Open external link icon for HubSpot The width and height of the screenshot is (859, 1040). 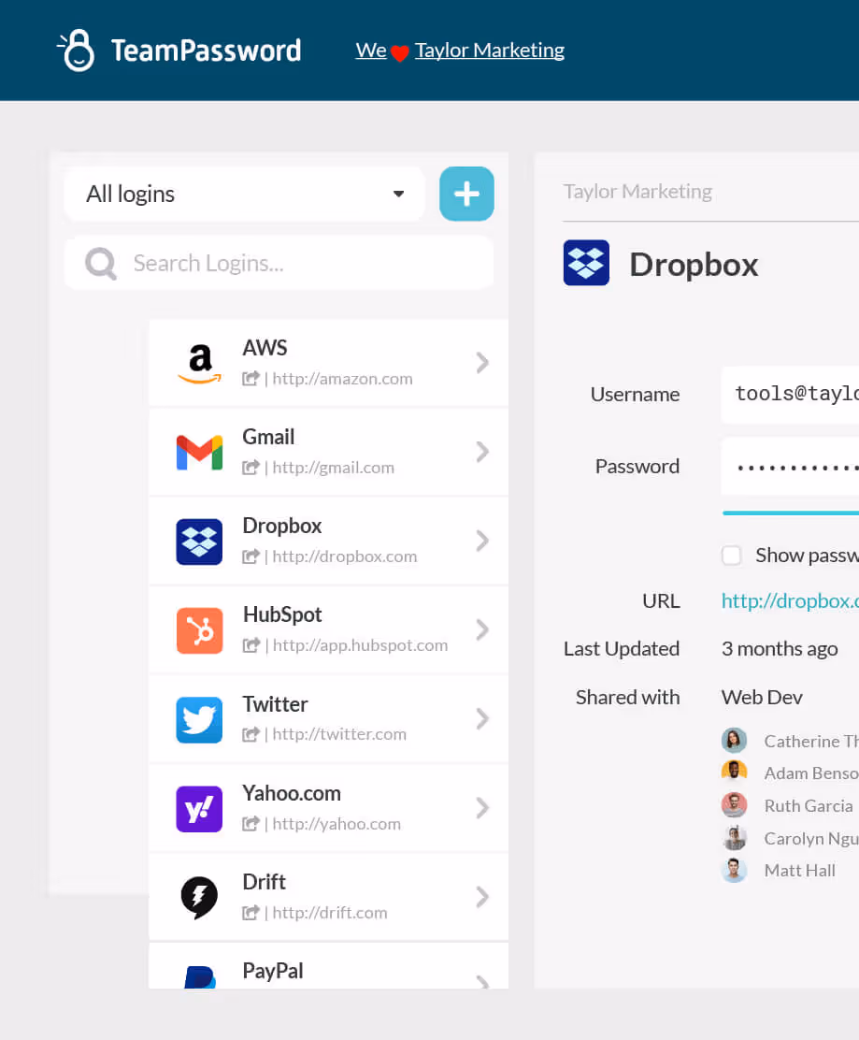tap(251, 645)
